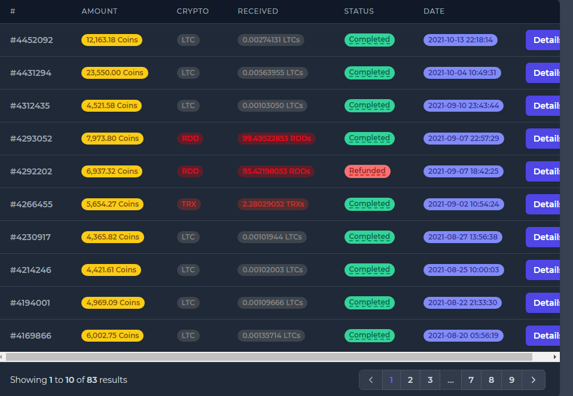Click the 6,002.75 Coins amount badge

(x=112, y=336)
